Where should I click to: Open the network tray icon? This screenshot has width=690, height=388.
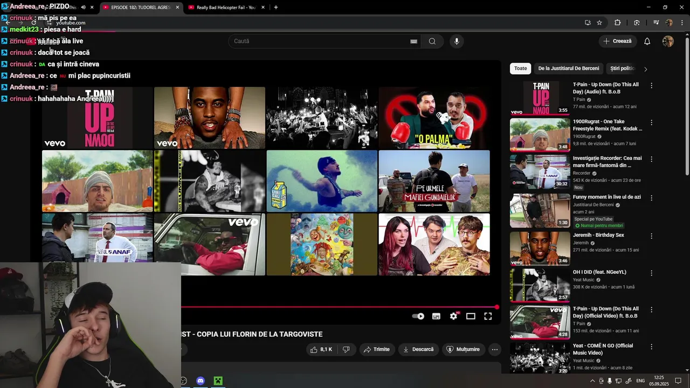coord(619,381)
